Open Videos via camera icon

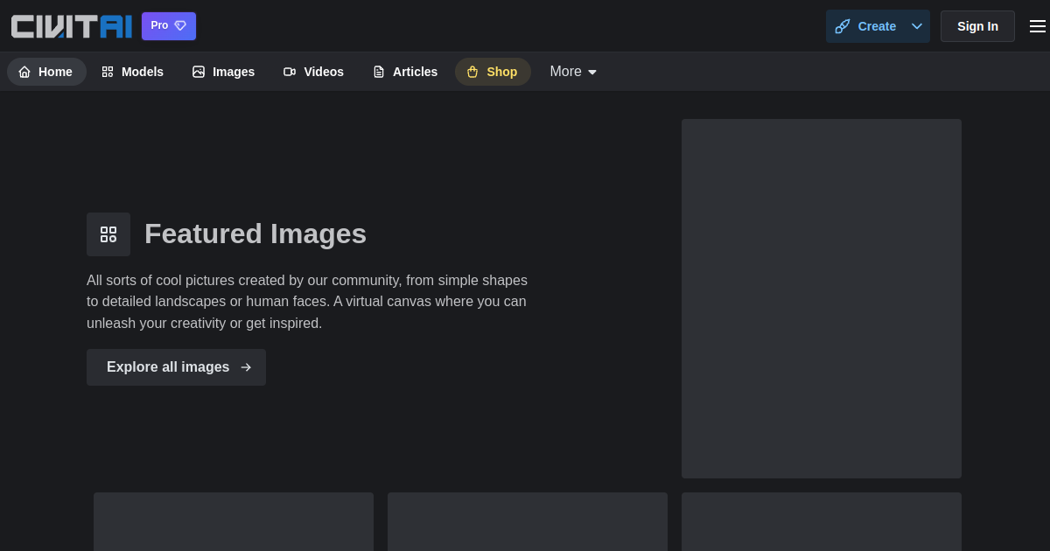click(290, 72)
